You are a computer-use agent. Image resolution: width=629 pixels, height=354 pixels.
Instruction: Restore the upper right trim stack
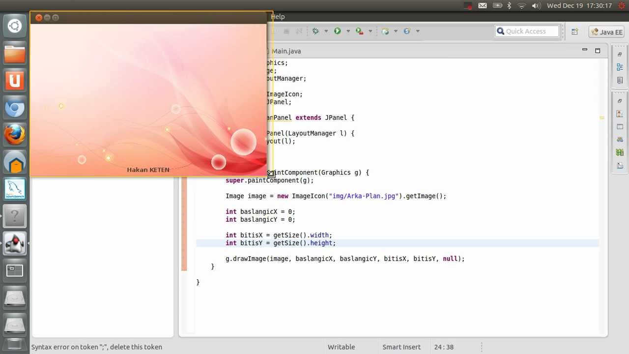620,55
